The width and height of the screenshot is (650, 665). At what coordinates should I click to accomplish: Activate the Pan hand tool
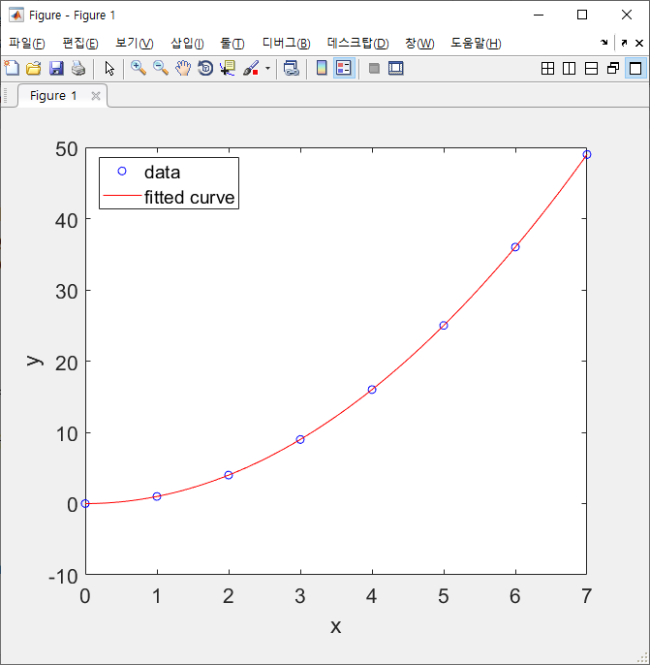(x=183, y=68)
